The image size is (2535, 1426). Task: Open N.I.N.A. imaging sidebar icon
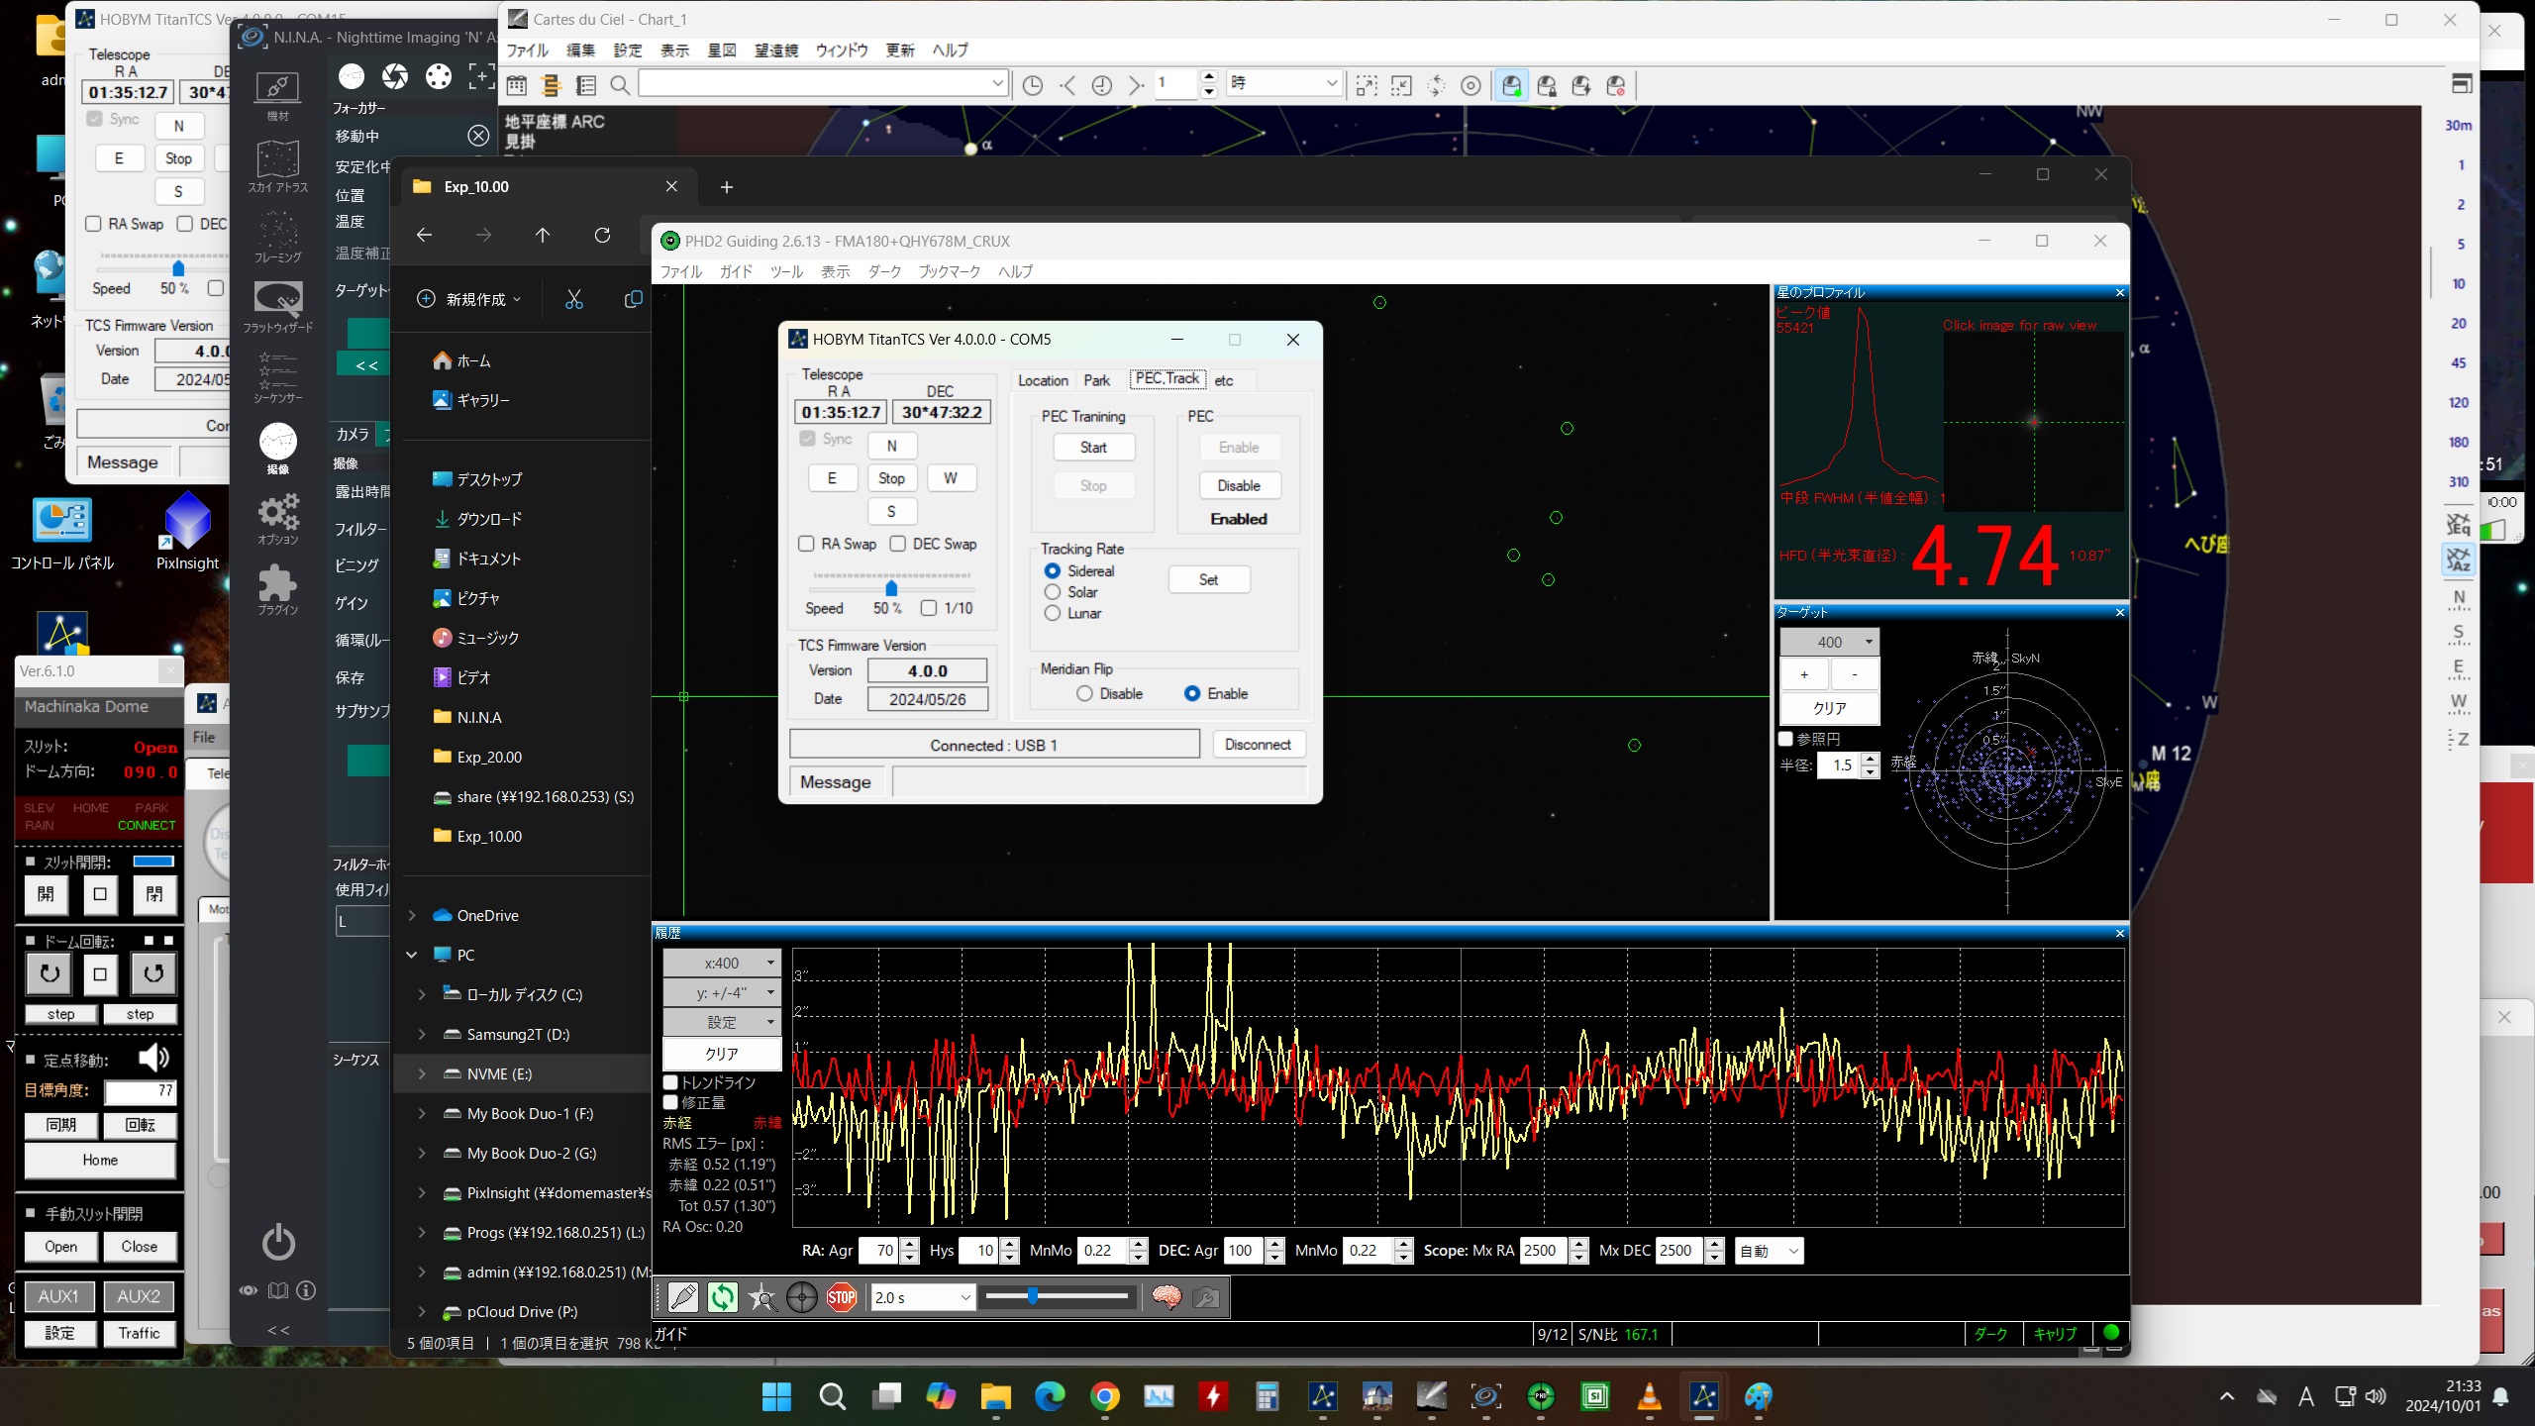(278, 448)
